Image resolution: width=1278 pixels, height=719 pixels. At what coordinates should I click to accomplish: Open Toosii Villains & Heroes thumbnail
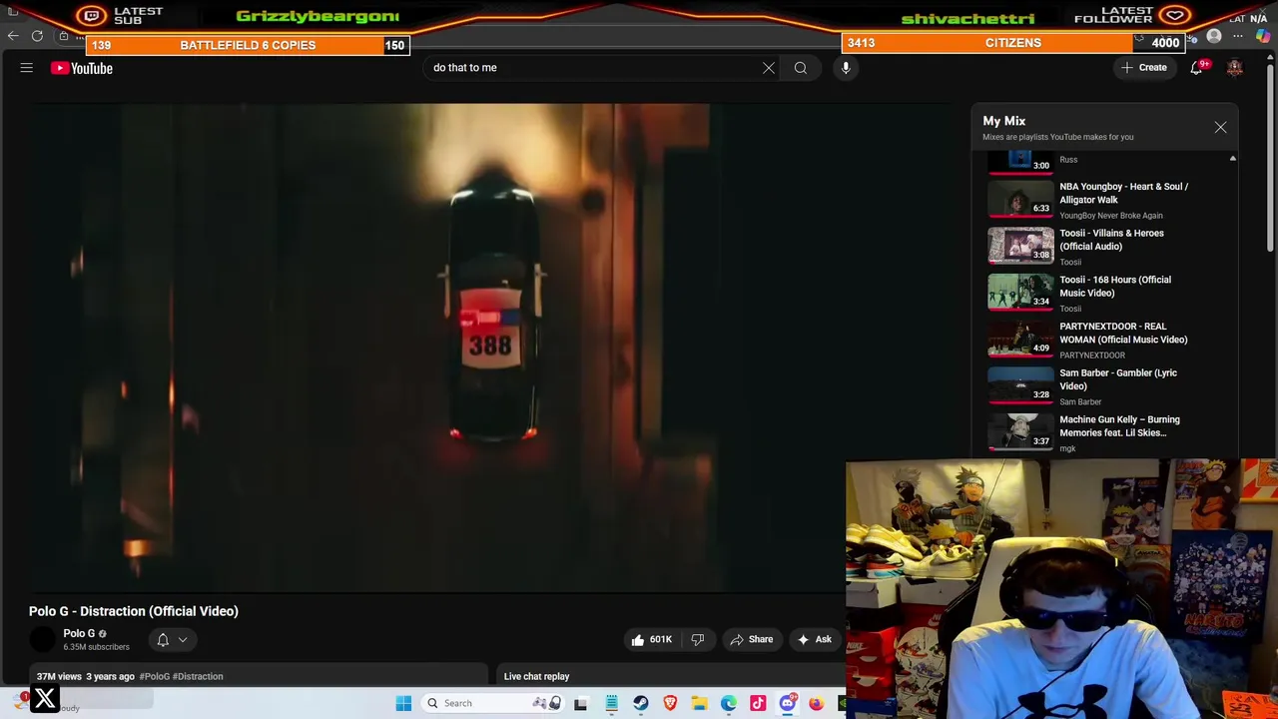pos(1020,246)
